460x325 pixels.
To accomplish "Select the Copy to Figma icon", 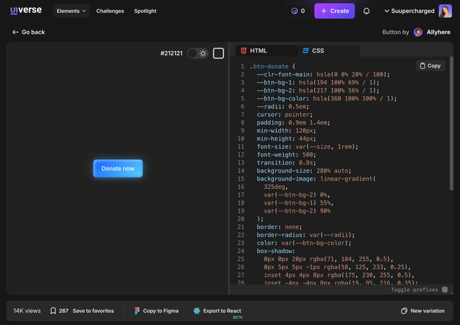I will (137, 311).
